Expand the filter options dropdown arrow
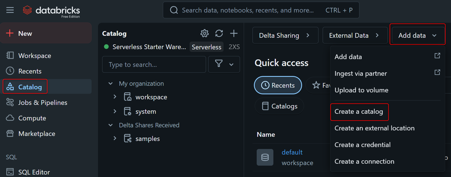The height and width of the screenshot is (177, 451). coord(231,64)
